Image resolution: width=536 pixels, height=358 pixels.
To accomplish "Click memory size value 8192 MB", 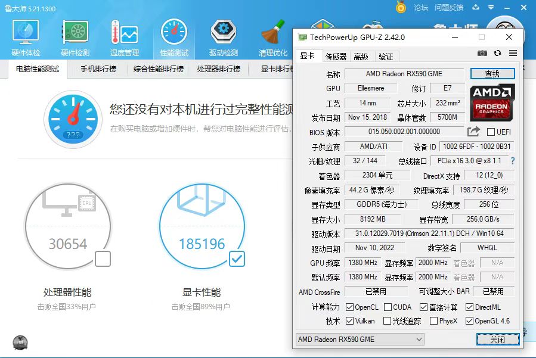I will 373,219.
